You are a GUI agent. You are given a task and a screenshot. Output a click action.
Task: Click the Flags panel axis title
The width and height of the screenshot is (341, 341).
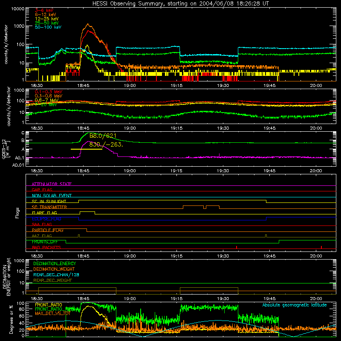click(x=17, y=213)
